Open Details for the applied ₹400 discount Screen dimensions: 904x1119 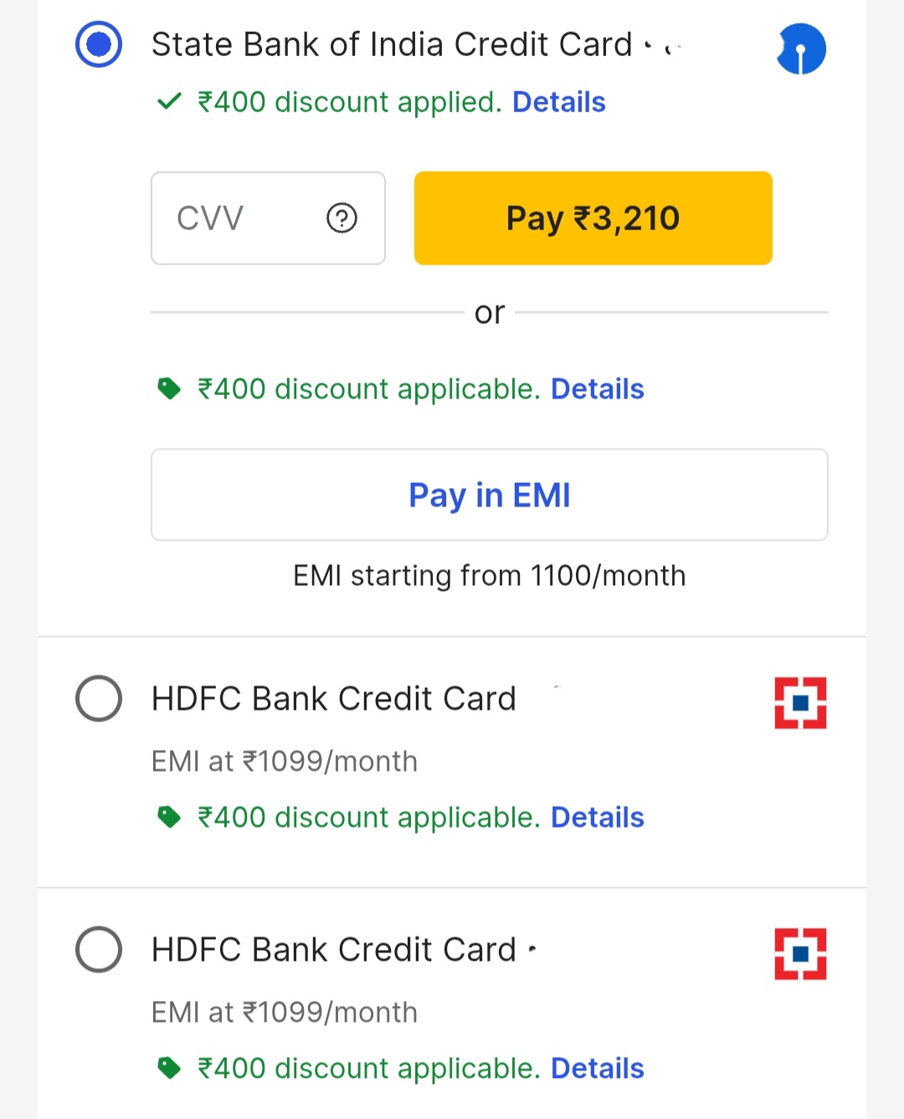[558, 101]
